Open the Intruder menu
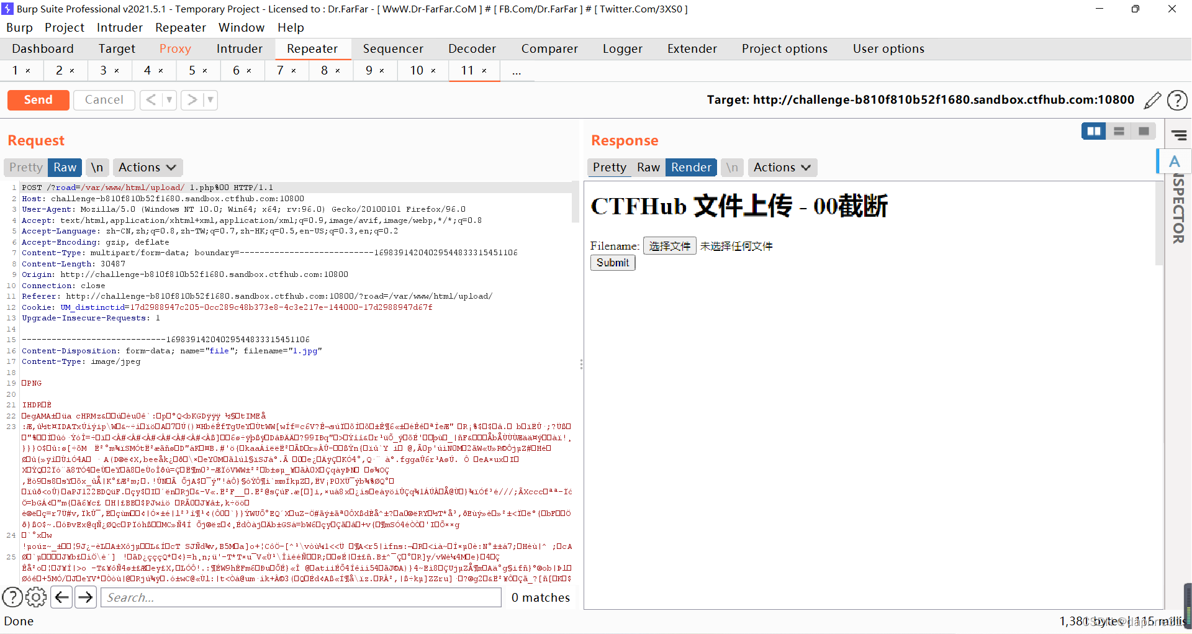Screen dimensions: 1192x634 point(120,28)
